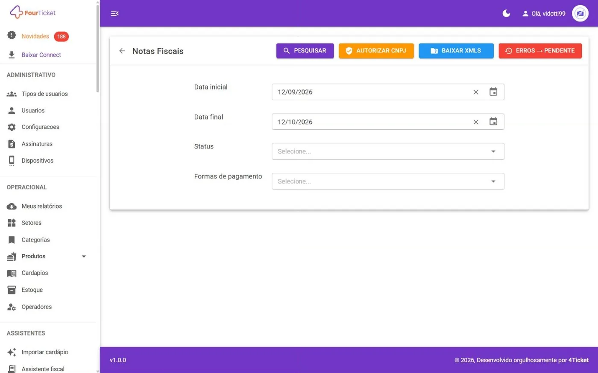
Task: Click the Cardapios menu-book icon
Action: pos(12,273)
